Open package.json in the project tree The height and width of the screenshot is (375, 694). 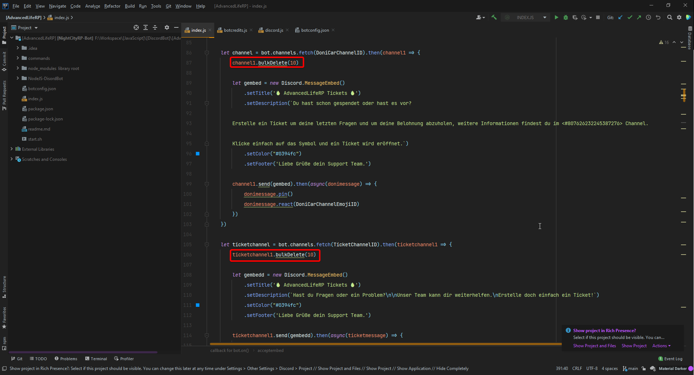[40, 109]
